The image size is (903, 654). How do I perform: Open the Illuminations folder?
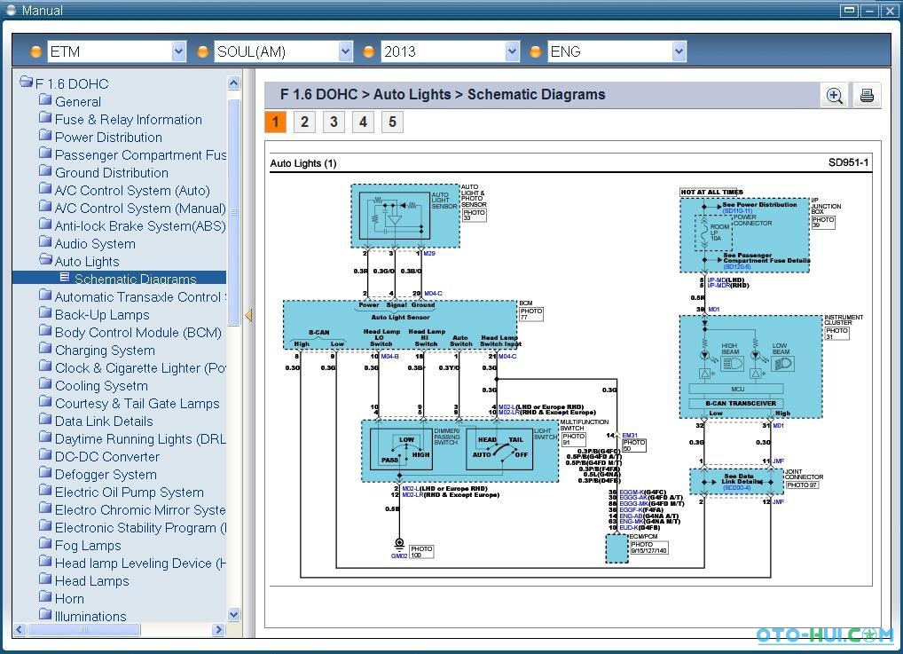click(82, 616)
